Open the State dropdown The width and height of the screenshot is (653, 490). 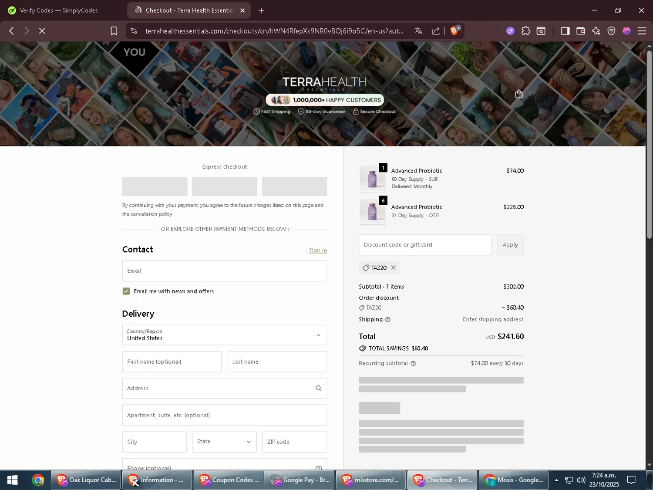click(x=225, y=442)
